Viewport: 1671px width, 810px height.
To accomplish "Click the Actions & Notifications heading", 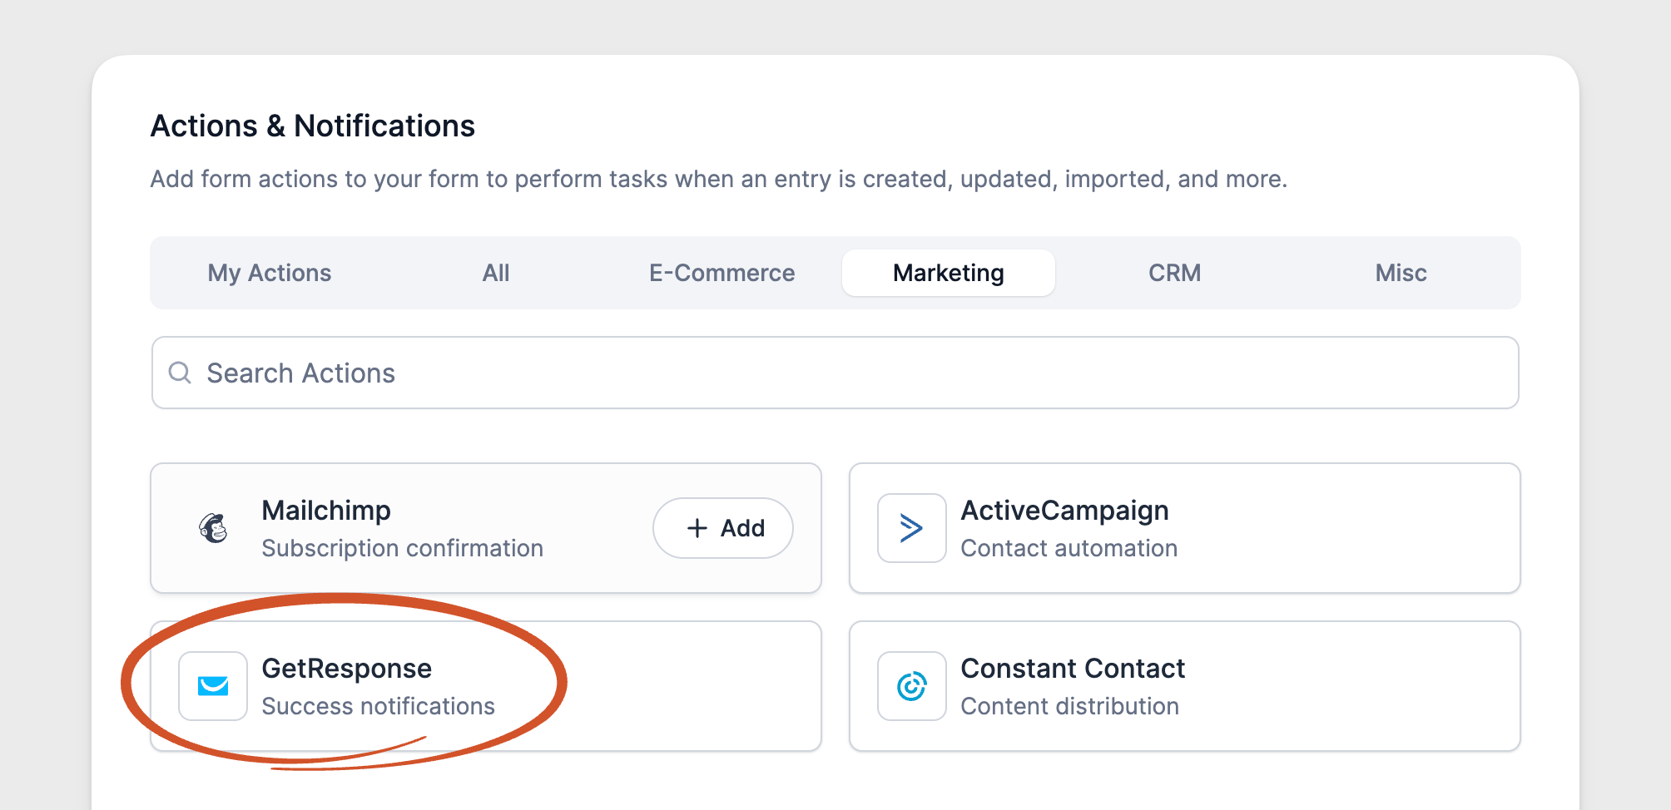I will pos(313,126).
